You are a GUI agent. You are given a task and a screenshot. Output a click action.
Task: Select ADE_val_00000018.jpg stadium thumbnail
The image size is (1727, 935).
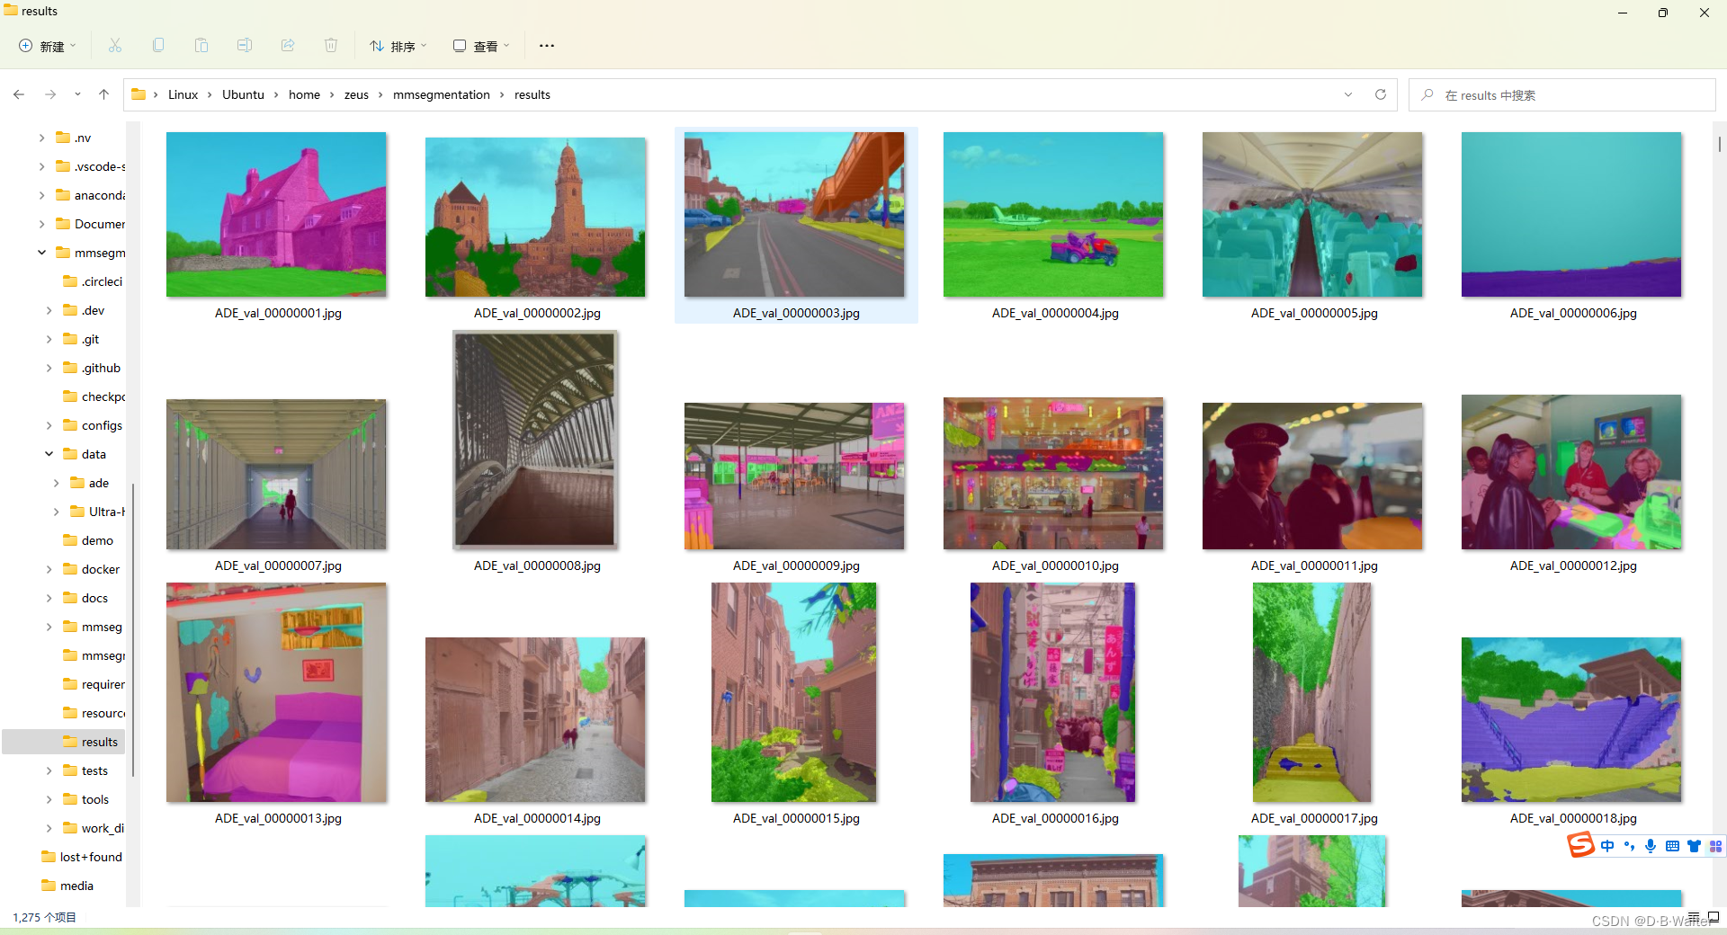(x=1571, y=719)
